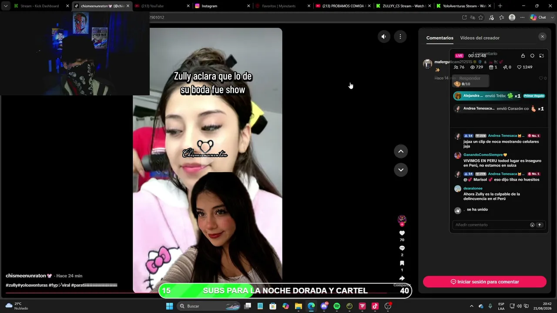
Task: Open the media control icon in browser toolbar
Action: [491, 17]
